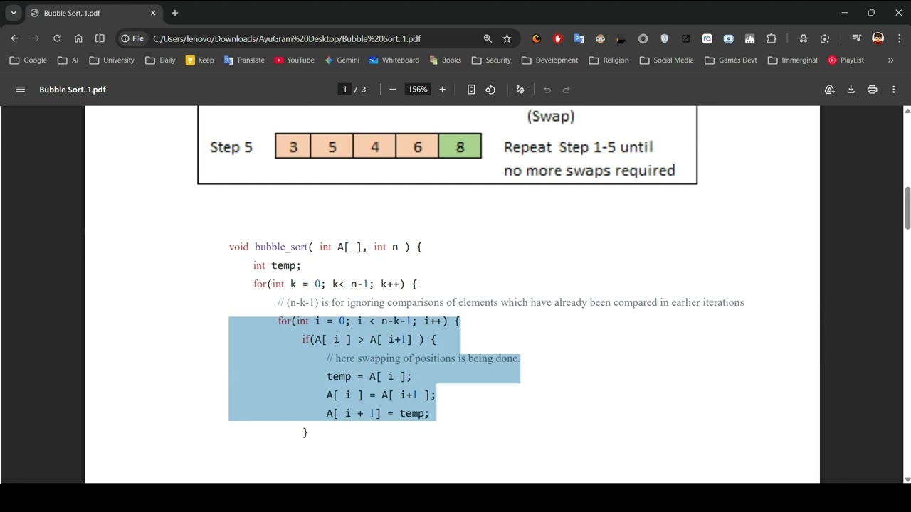911x512 pixels.
Task: Open the Extensions puzzle piece menu
Action: tap(772, 38)
